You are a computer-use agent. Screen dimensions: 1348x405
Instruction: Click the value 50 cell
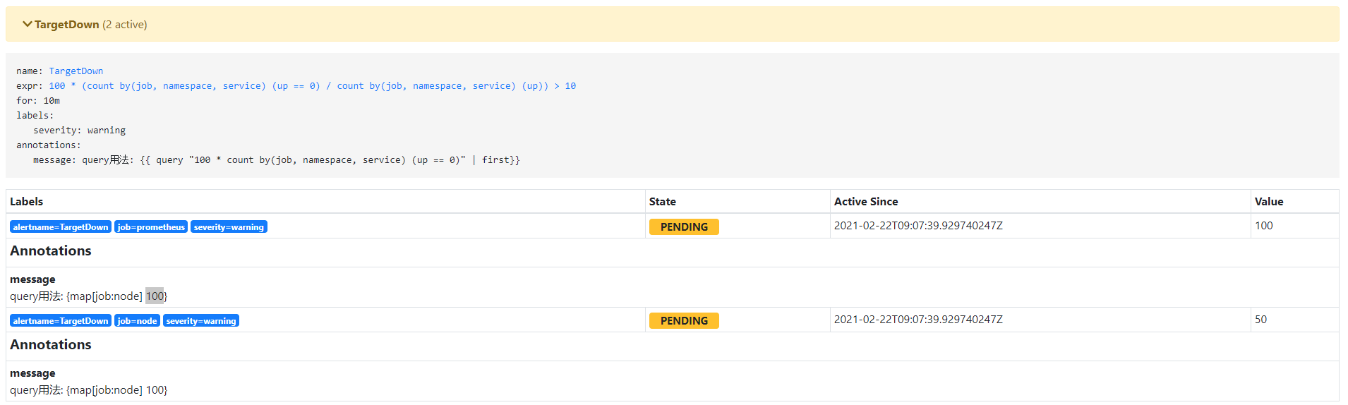coord(1260,320)
